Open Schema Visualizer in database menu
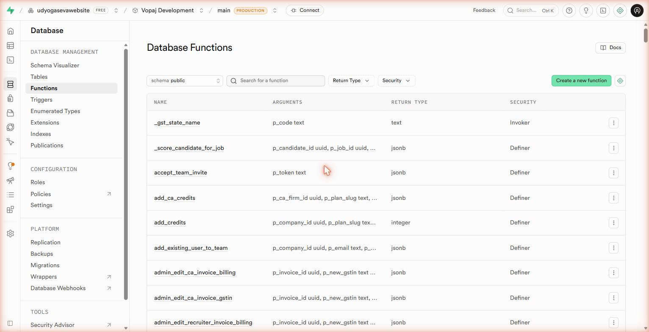Viewport: 649px width, 332px height. (x=55, y=66)
